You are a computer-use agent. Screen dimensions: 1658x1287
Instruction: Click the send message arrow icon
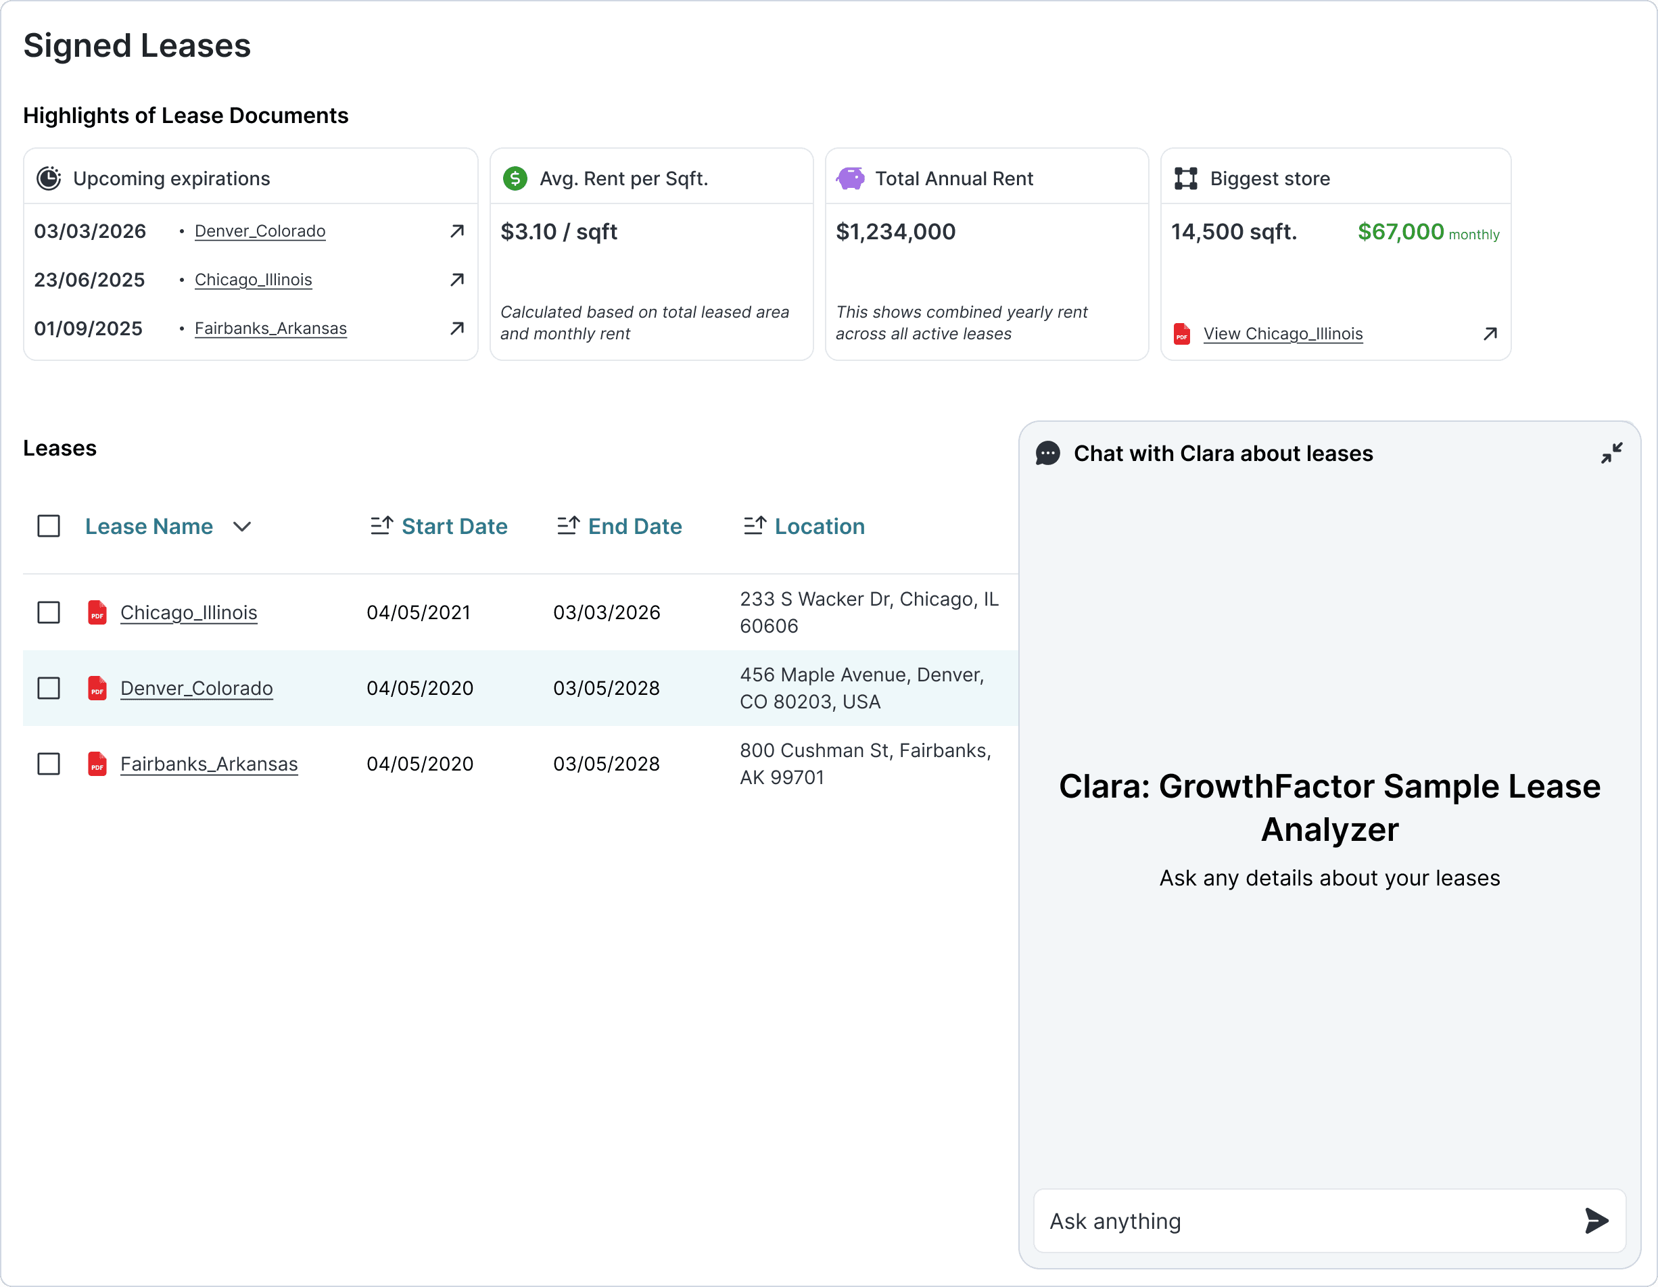point(1596,1220)
